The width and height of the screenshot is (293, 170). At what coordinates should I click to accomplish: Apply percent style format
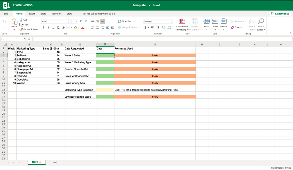coord(153,28)
